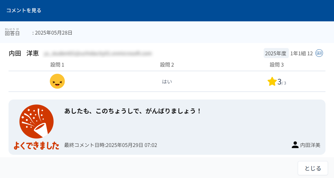Select the 2025年度 year badge
334x178 pixels.
pyautogui.click(x=276, y=53)
